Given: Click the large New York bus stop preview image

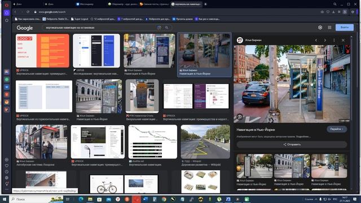Looking at the screenshot, I should pos(292,84).
